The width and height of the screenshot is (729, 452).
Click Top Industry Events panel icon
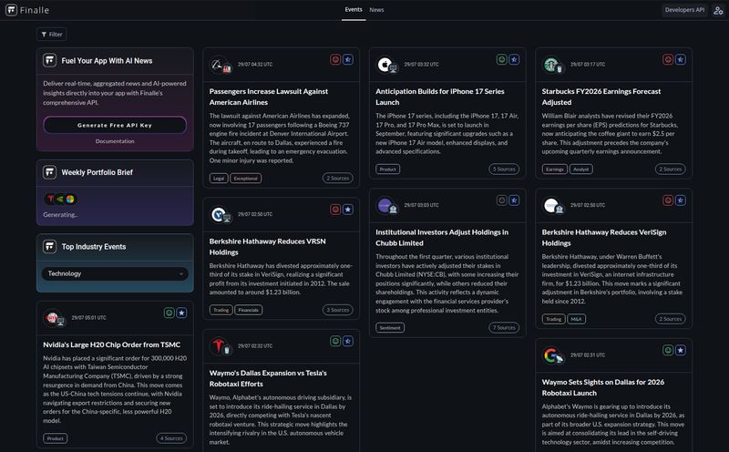click(50, 246)
